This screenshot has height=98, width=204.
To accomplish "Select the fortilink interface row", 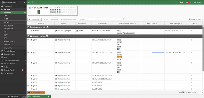I will coord(114,32).
